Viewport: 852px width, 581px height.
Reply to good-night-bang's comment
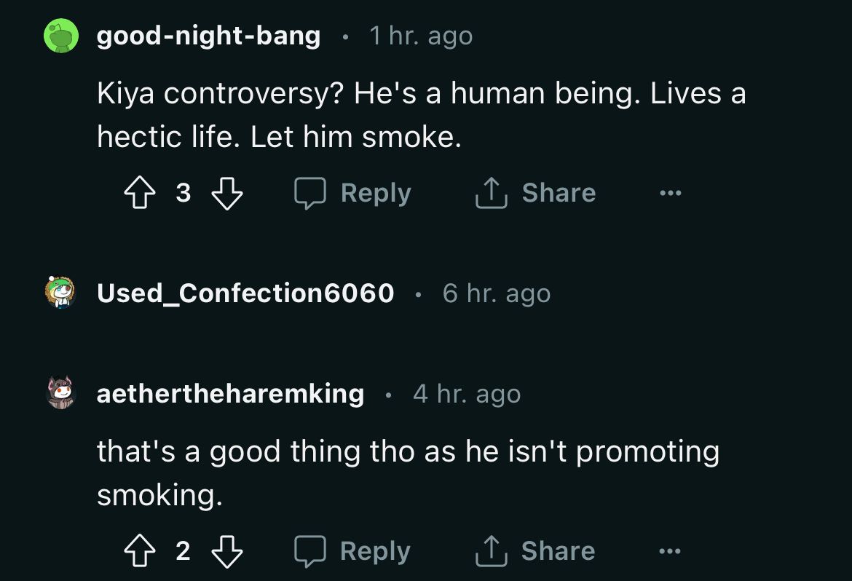pyautogui.click(x=353, y=193)
